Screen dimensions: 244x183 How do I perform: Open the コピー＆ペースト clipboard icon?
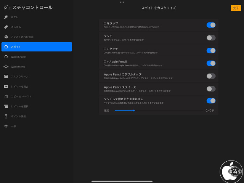(x=6, y=96)
